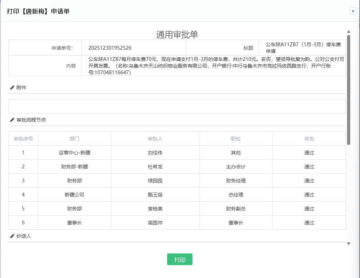Click 财务部-新疆 department cell
Viewport: 360px width, 278px height.
[74, 167]
